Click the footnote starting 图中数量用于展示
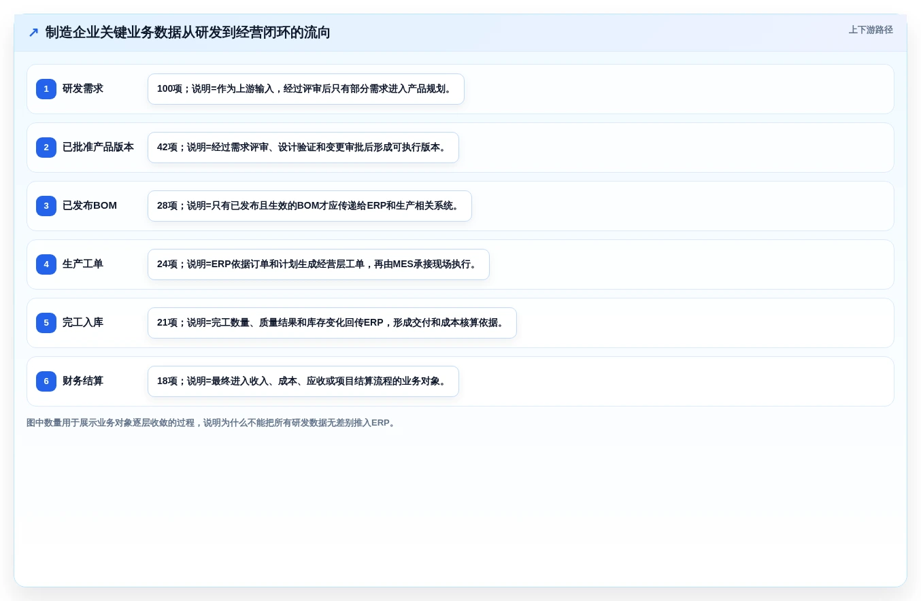The height and width of the screenshot is (601, 921). 212,423
